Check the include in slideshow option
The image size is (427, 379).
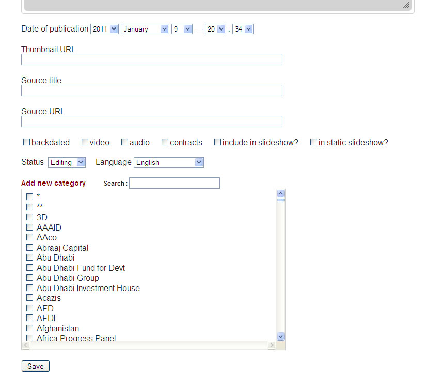[217, 142]
